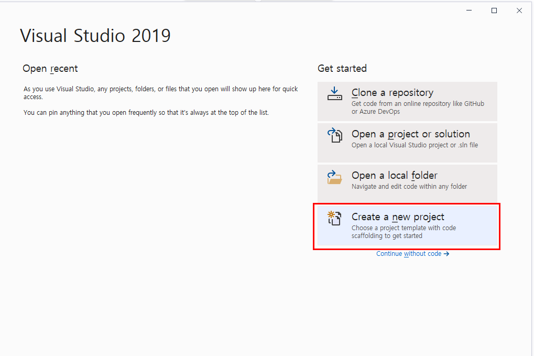Click the 'As you use Visual Studio' paragraph
The height and width of the screenshot is (356, 534).
[x=160, y=93]
